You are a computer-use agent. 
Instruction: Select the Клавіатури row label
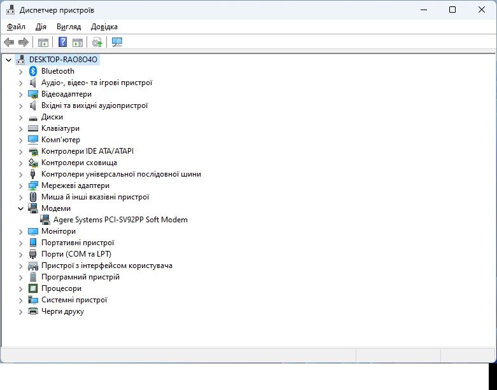(60, 128)
